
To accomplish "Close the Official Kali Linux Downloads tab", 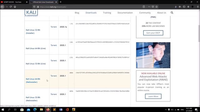I will click(x=56, y=2).
